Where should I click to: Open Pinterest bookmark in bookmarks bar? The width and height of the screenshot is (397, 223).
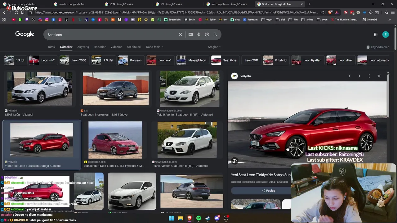(60, 20)
